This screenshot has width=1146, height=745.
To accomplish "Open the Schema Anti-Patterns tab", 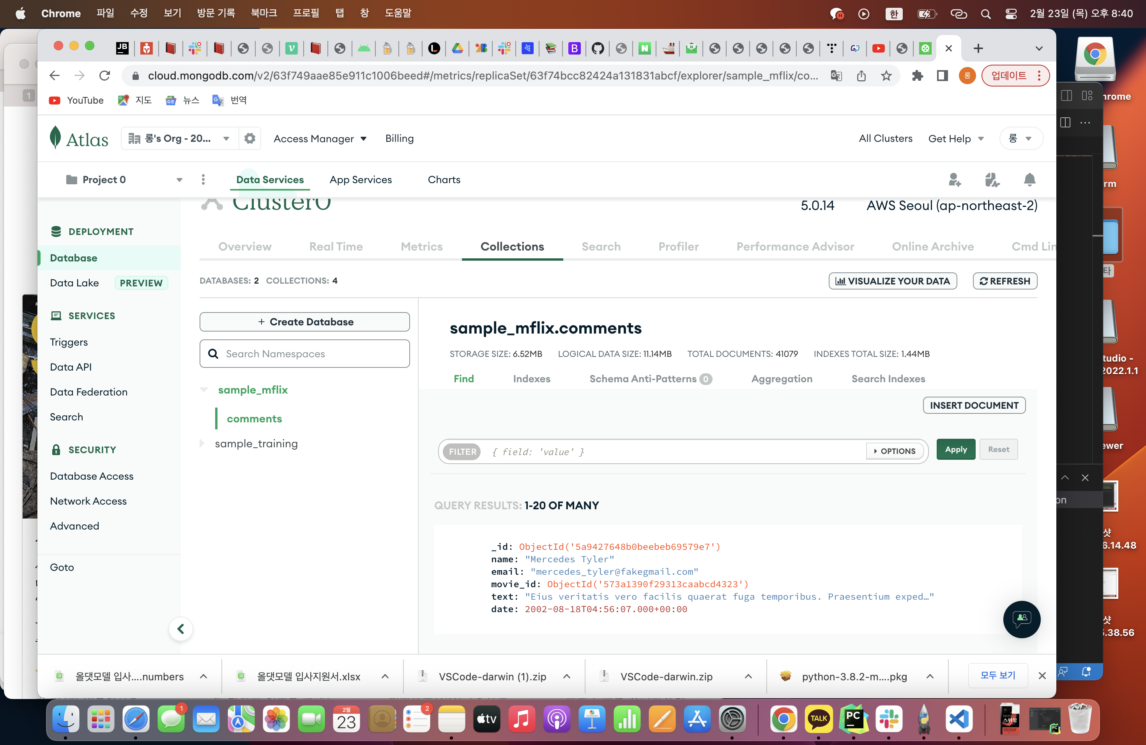I will coord(650,379).
